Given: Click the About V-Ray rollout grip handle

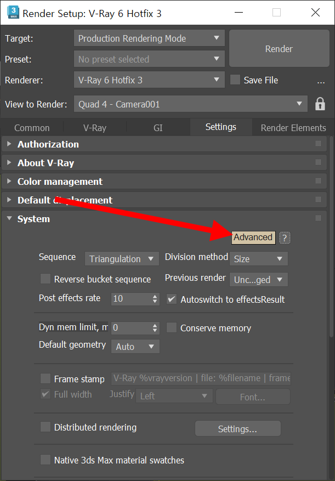Looking at the screenshot, I should coord(318,162).
